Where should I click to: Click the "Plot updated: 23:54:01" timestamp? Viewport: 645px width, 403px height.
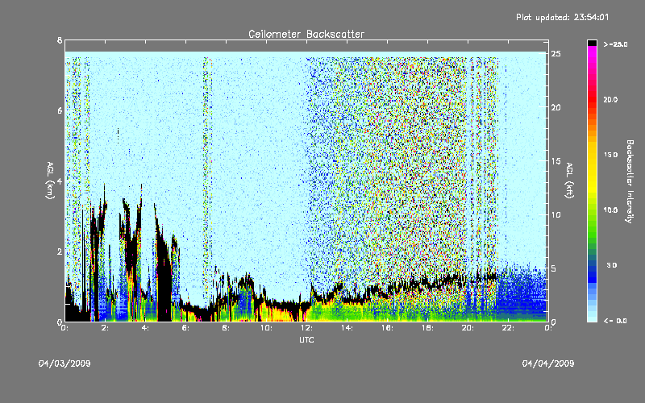tap(562, 17)
